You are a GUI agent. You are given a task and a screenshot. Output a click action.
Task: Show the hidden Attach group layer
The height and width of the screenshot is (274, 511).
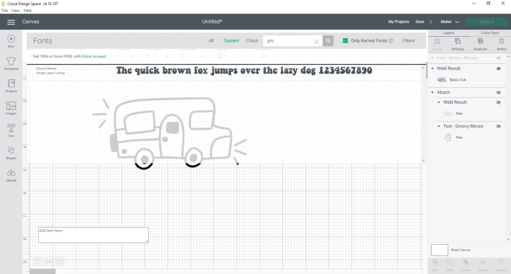coord(498,93)
